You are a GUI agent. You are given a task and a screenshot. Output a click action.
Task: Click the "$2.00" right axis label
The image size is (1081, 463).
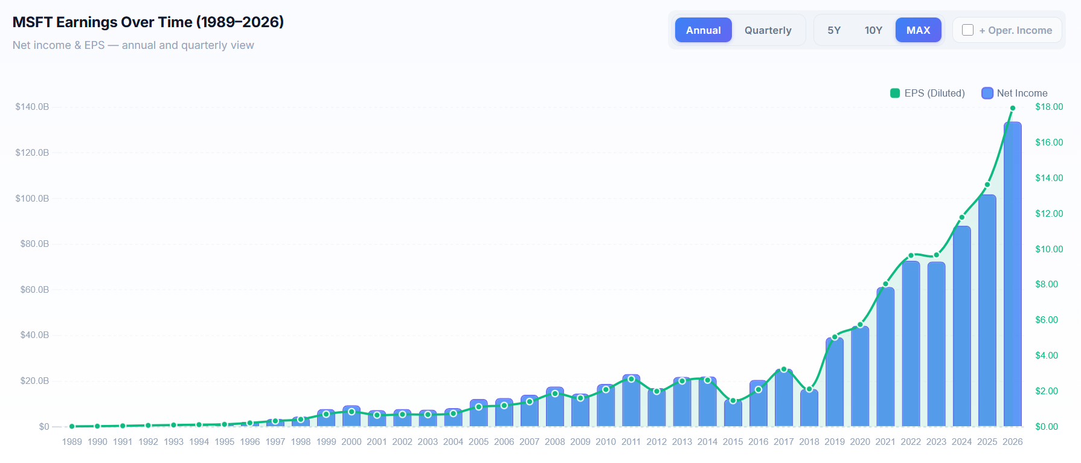[1047, 391]
